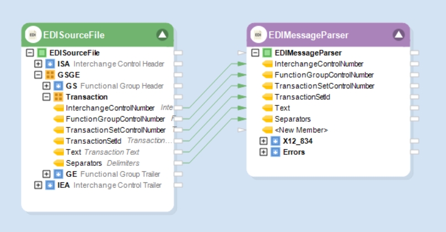Click parser FunctionGroupControlNumber yellow field icon

click(x=267, y=75)
